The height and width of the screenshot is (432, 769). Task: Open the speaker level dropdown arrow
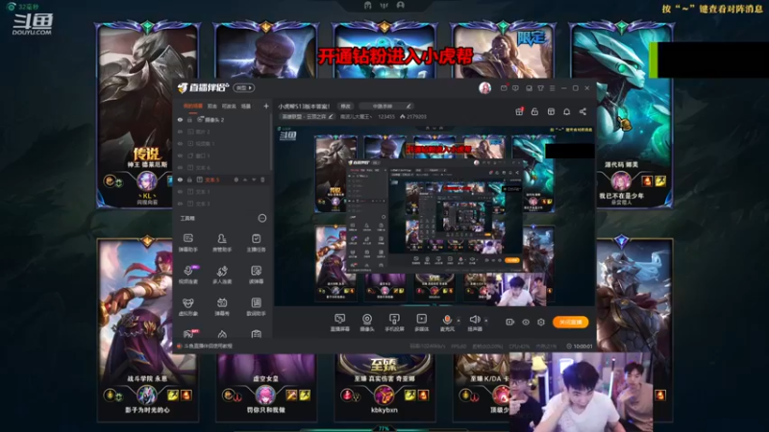click(486, 321)
